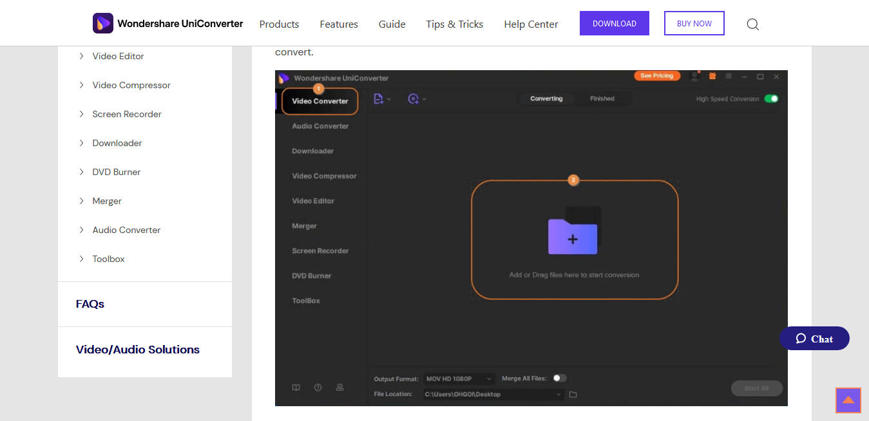Click 'Add or Drag files here' text
Viewport: 869px width, 421px height.
tap(574, 275)
